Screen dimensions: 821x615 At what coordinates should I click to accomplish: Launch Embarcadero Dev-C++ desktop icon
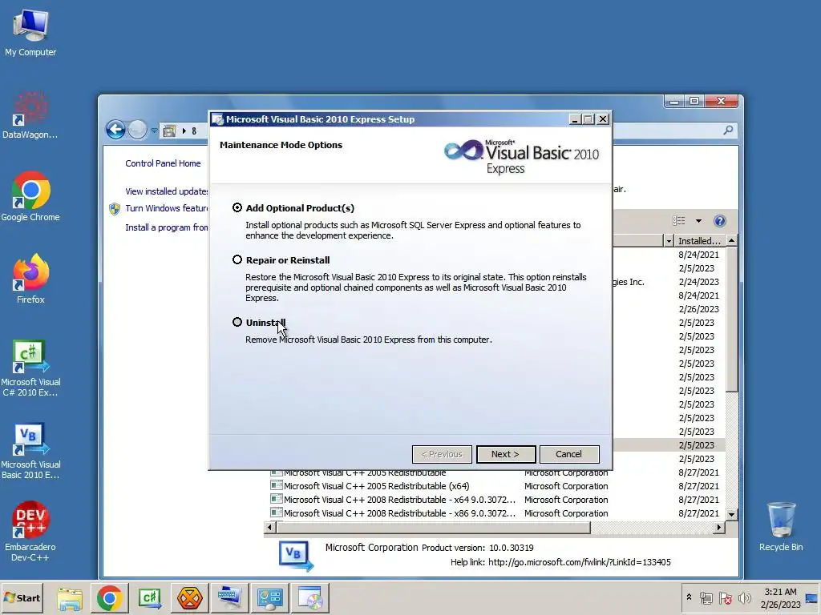(30, 533)
